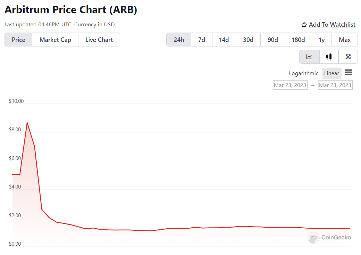Select the Price tab
Screen dimensions: 361x255
coord(18,40)
